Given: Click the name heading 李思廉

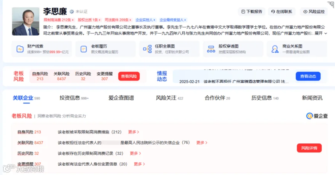Looking at the screenshot, I should [x=55, y=11].
